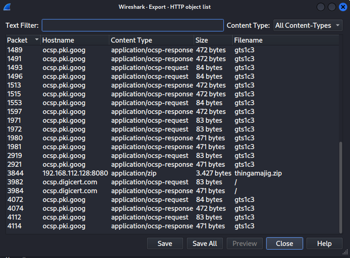Select packet 3982 row
This screenshot has height=258, width=350.
[172, 182]
